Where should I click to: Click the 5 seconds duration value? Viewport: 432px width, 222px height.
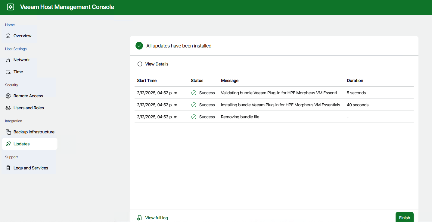click(356, 93)
